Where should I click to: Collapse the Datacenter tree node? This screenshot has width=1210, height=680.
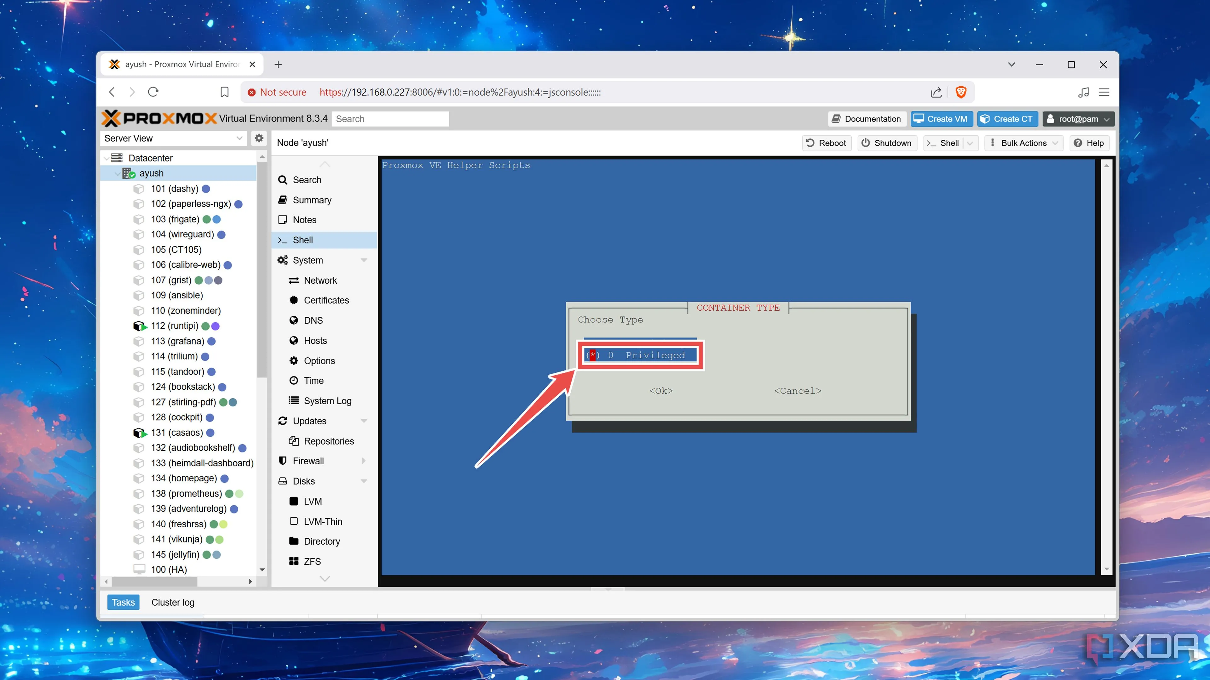point(107,158)
